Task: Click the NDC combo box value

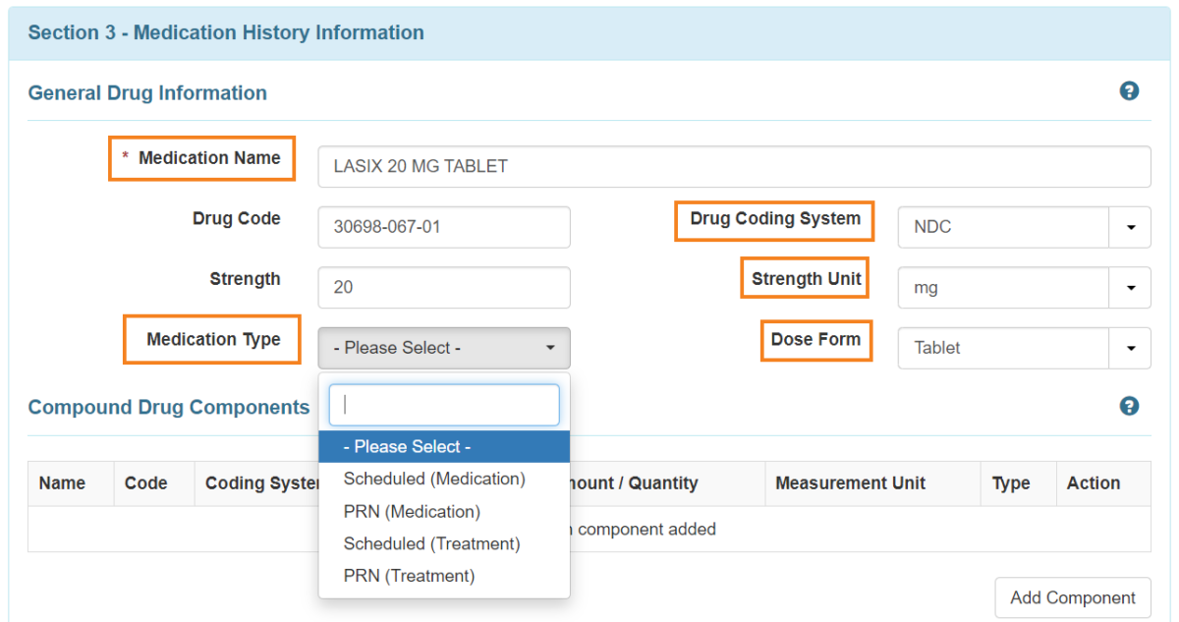Action: point(1002,227)
